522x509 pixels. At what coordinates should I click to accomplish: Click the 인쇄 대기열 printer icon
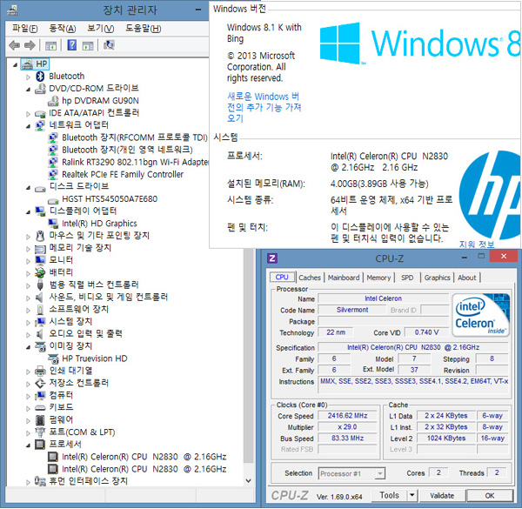click(x=40, y=371)
